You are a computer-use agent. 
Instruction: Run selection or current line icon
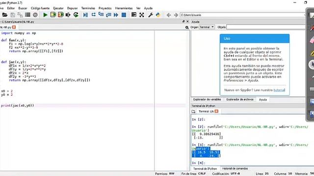point(68,15)
